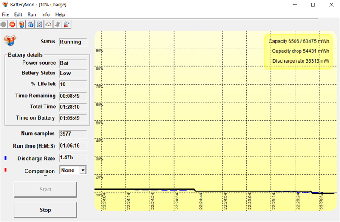
Task: Open battery information via the battery toolbar icon
Action: point(22,25)
